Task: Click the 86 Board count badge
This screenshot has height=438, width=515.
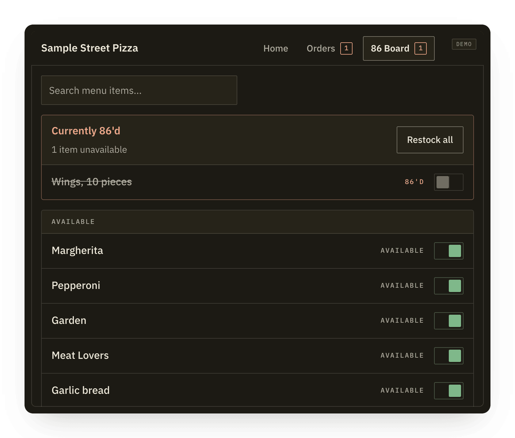Action: click(x=421, y=48)
